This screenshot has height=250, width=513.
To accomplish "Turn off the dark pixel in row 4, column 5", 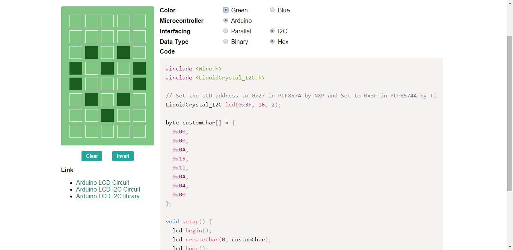I will pyautogui.click(x=139, y=68).
